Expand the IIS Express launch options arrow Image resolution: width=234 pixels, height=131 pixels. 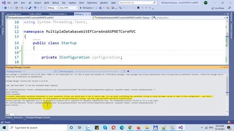[94, 8]
